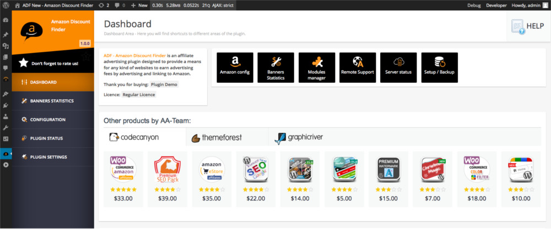Open Users icon in sidebar
This screenshot has width=551, height=229.
(6, 116)
